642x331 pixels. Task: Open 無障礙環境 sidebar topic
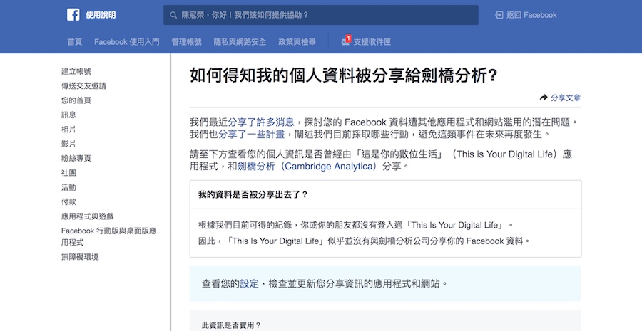point(80,257)
